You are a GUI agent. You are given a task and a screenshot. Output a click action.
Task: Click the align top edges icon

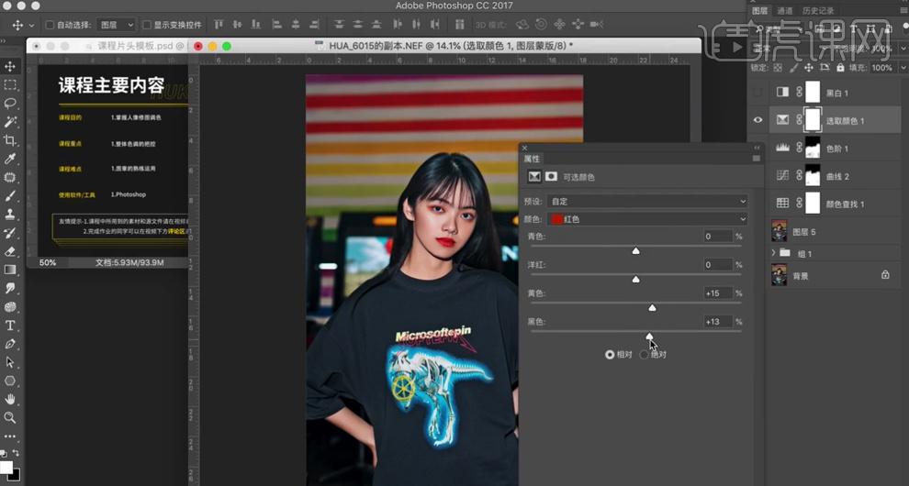(219, 25)
